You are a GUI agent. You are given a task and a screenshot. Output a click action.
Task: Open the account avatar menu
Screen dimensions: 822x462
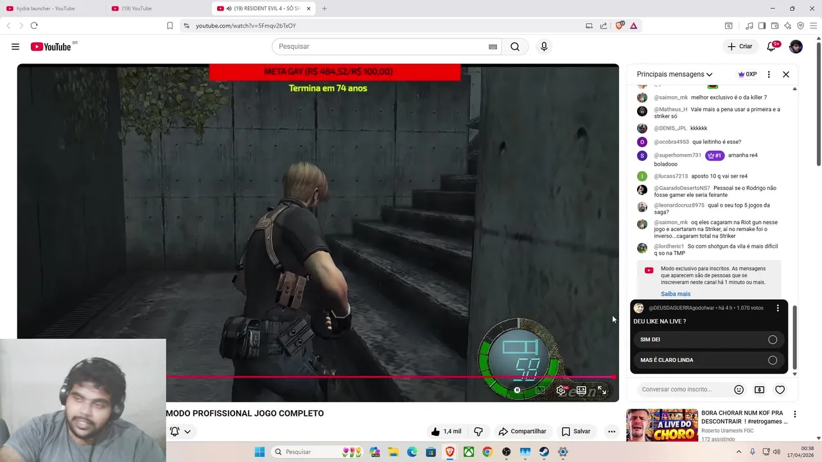pyautogui.click(x=796, y=46)
